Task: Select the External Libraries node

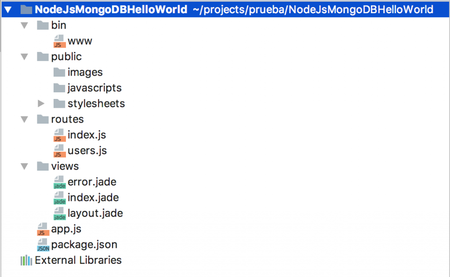Action: click(x=78, y=260)
